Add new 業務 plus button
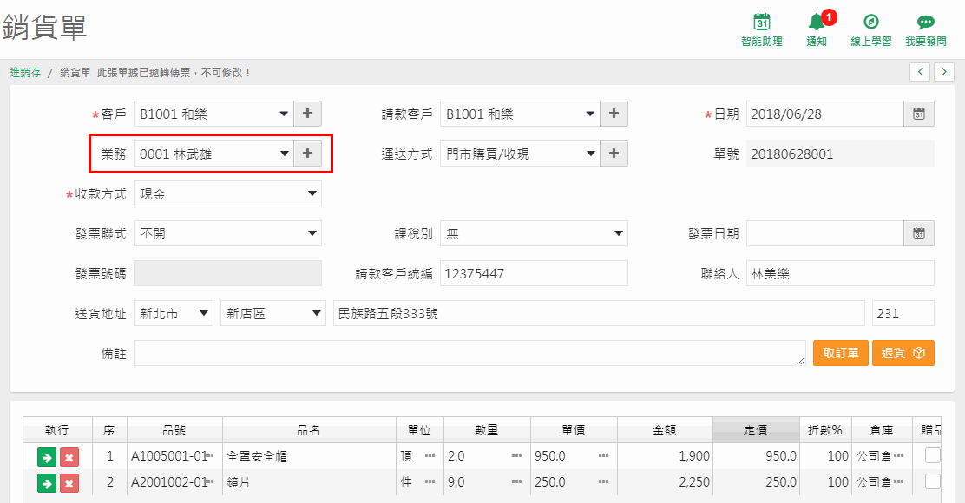This screenshot has width=965, height=503. point(308,154)
